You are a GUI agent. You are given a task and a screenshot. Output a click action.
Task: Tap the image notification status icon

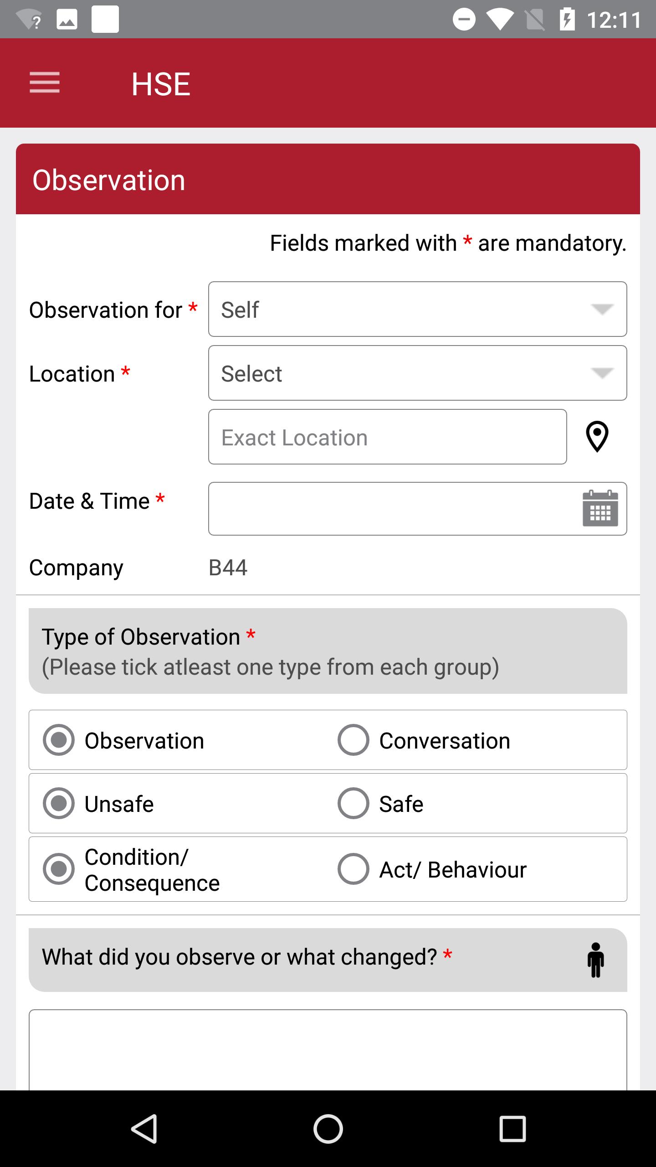point(67,20)
